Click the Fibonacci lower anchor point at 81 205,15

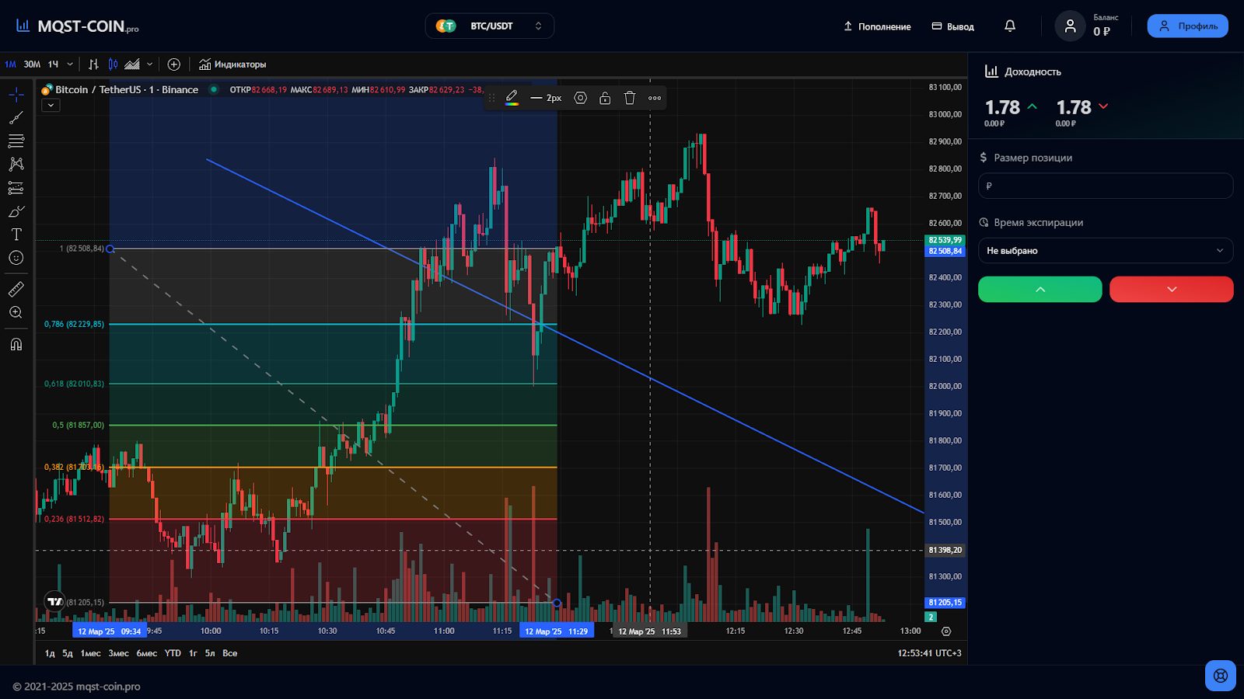557,603
